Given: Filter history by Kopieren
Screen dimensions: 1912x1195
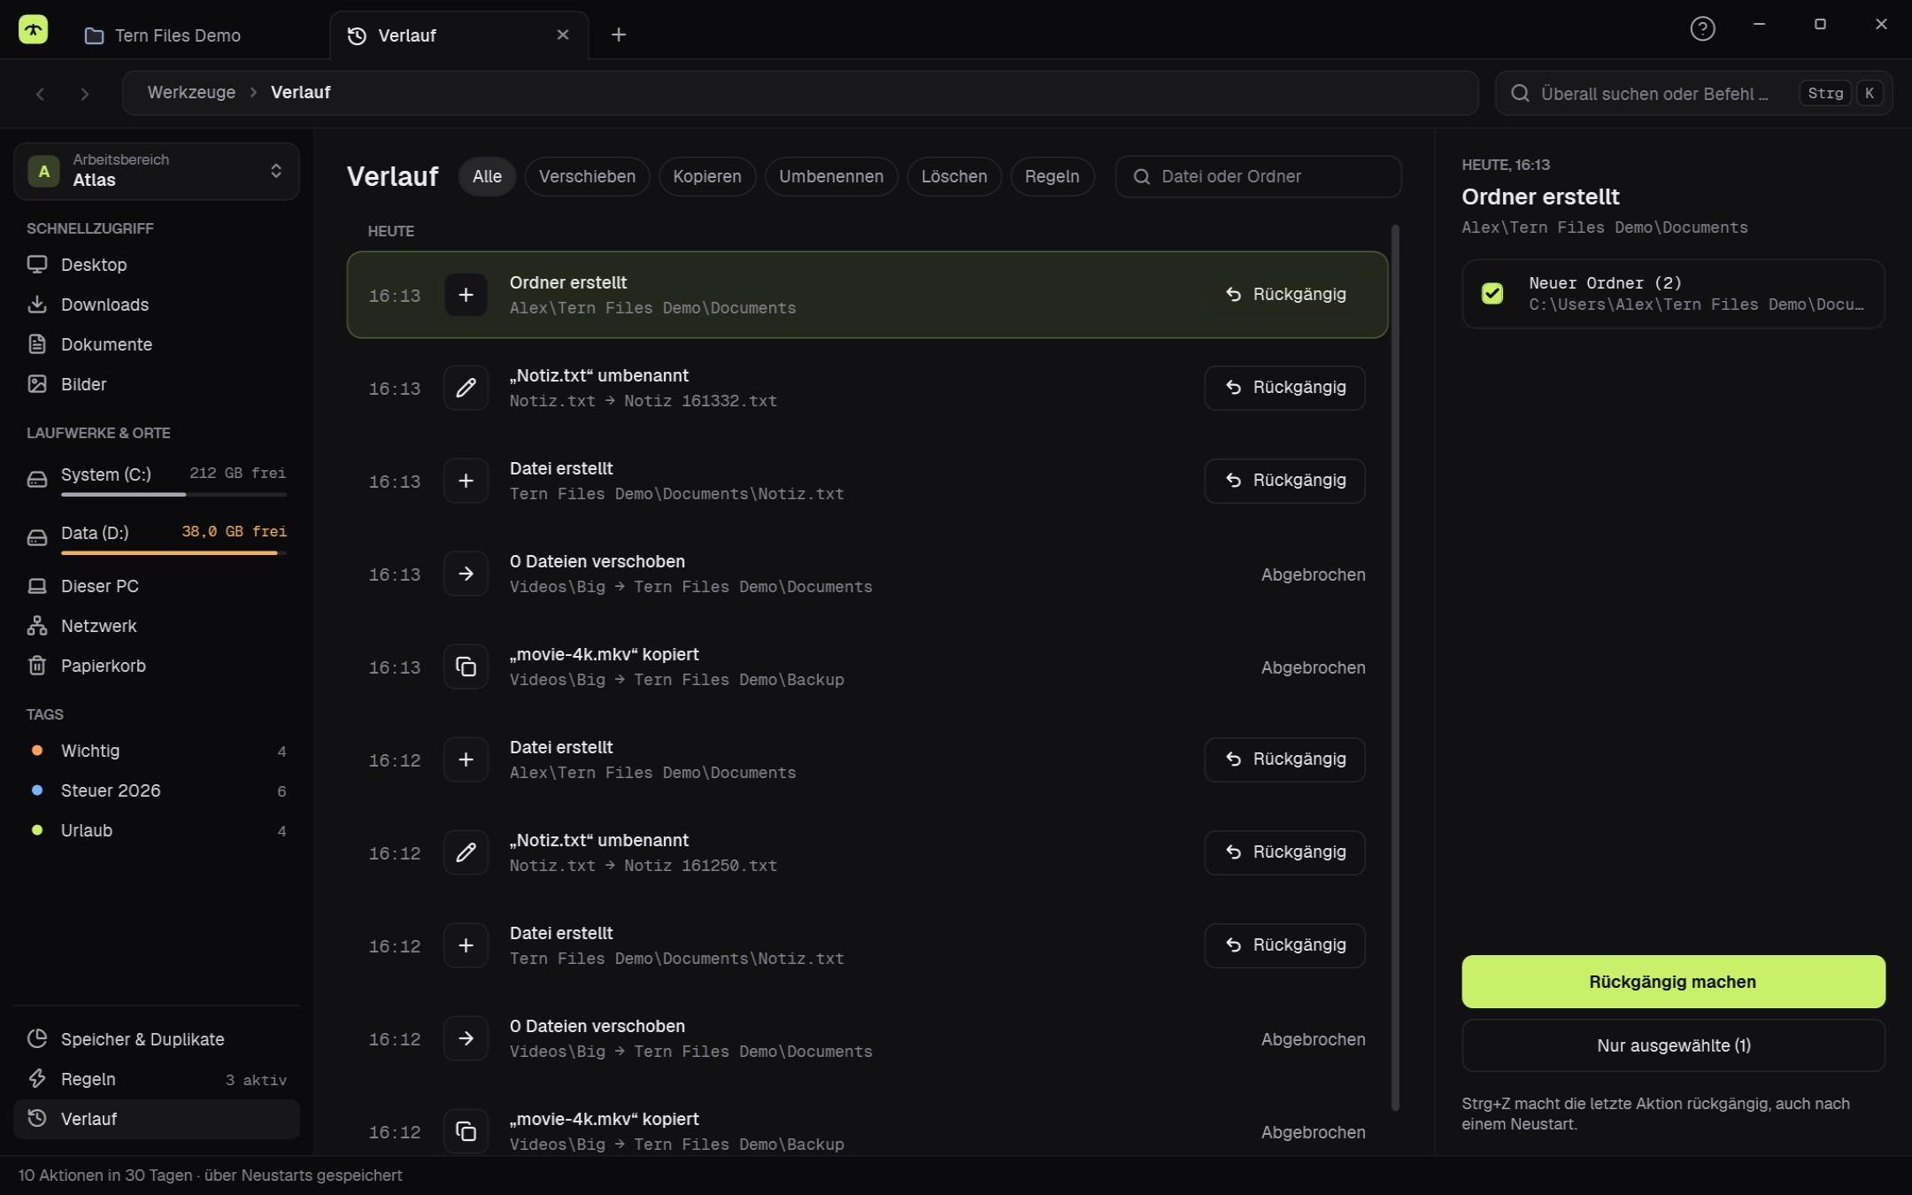Looking at the screenshot, I should coord(706,176).
